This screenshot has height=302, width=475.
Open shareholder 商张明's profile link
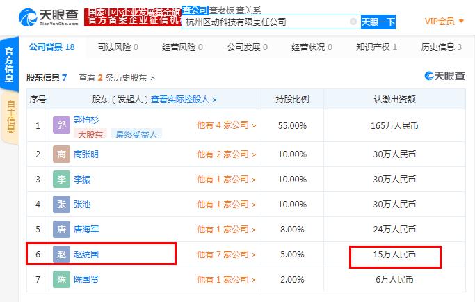[x=86, y=154]
